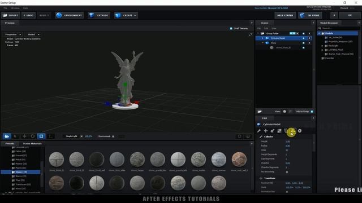This screenshot has height=203, width=362.
Task: Pick the stone_marble material sphere
Action: point(199,159)
